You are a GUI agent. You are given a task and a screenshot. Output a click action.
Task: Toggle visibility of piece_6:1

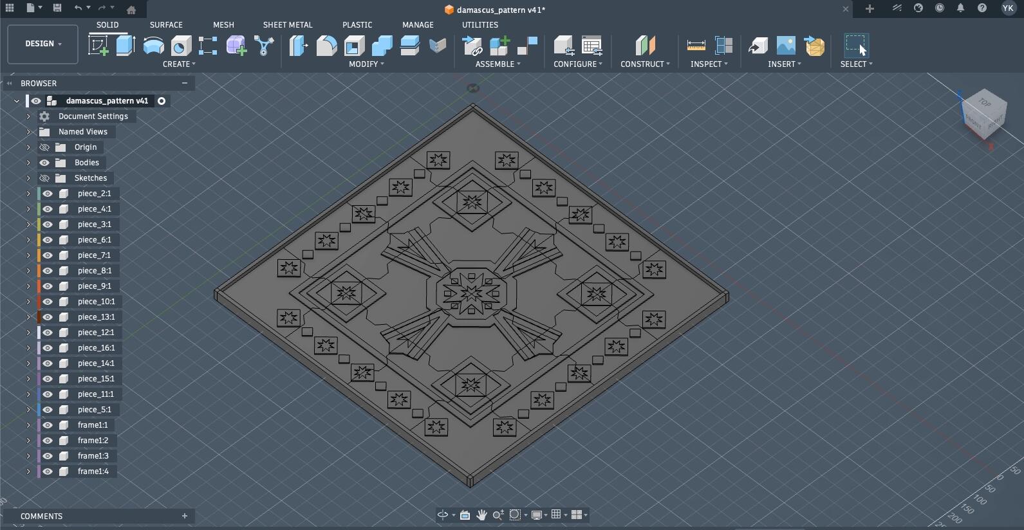pos(48,240)
